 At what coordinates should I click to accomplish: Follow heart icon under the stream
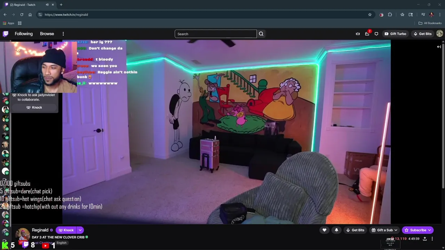[x=324, y=230]
